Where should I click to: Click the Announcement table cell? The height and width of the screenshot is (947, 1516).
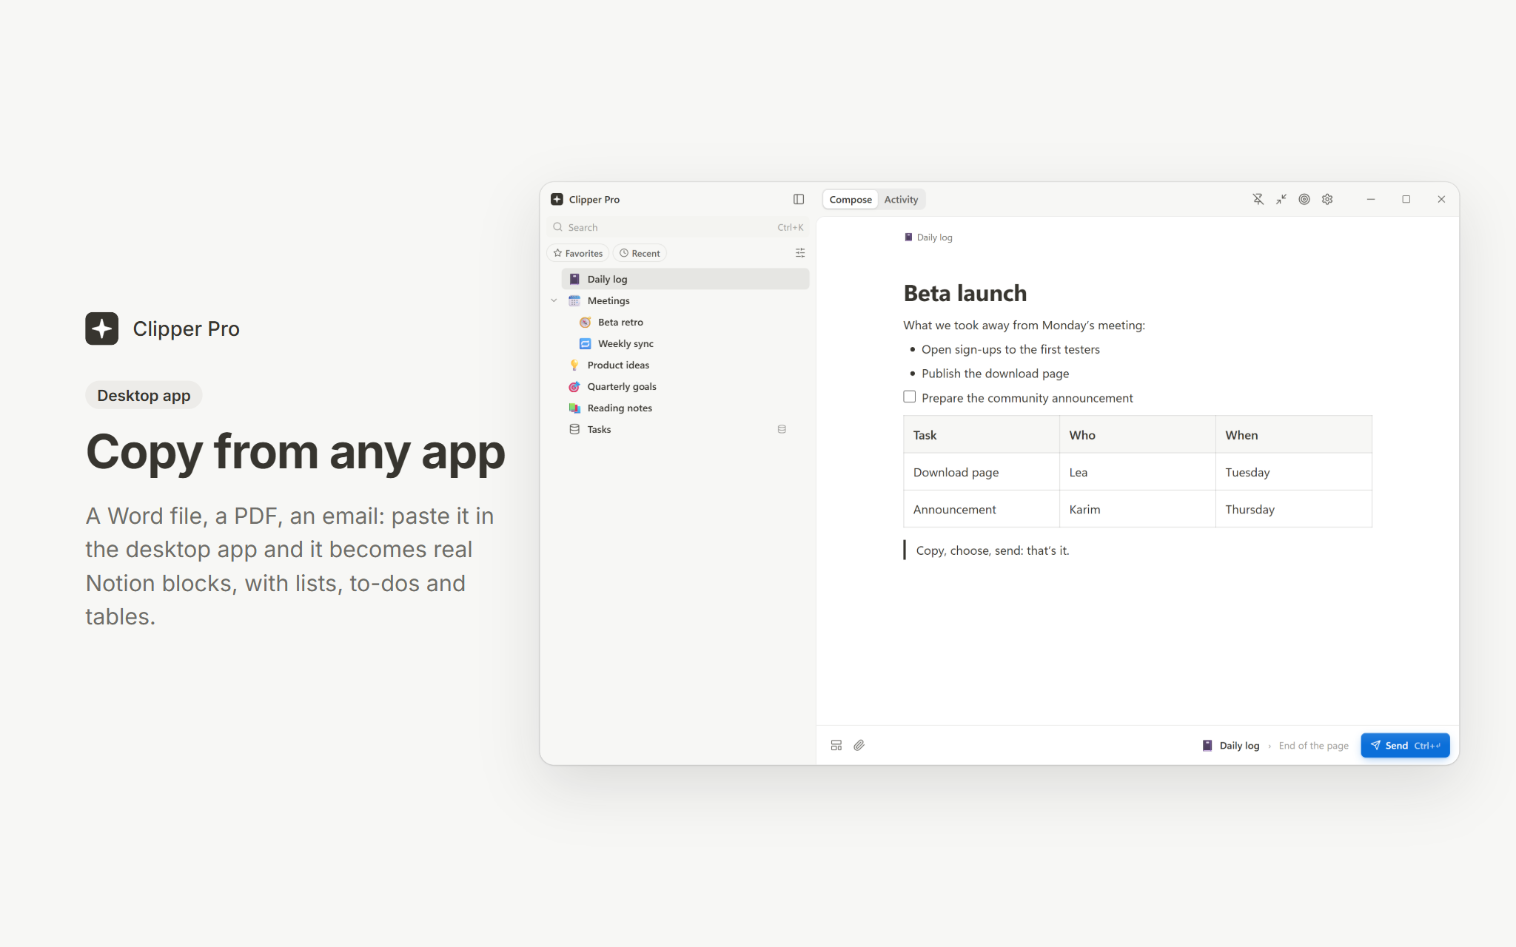(x=982, y=509)
